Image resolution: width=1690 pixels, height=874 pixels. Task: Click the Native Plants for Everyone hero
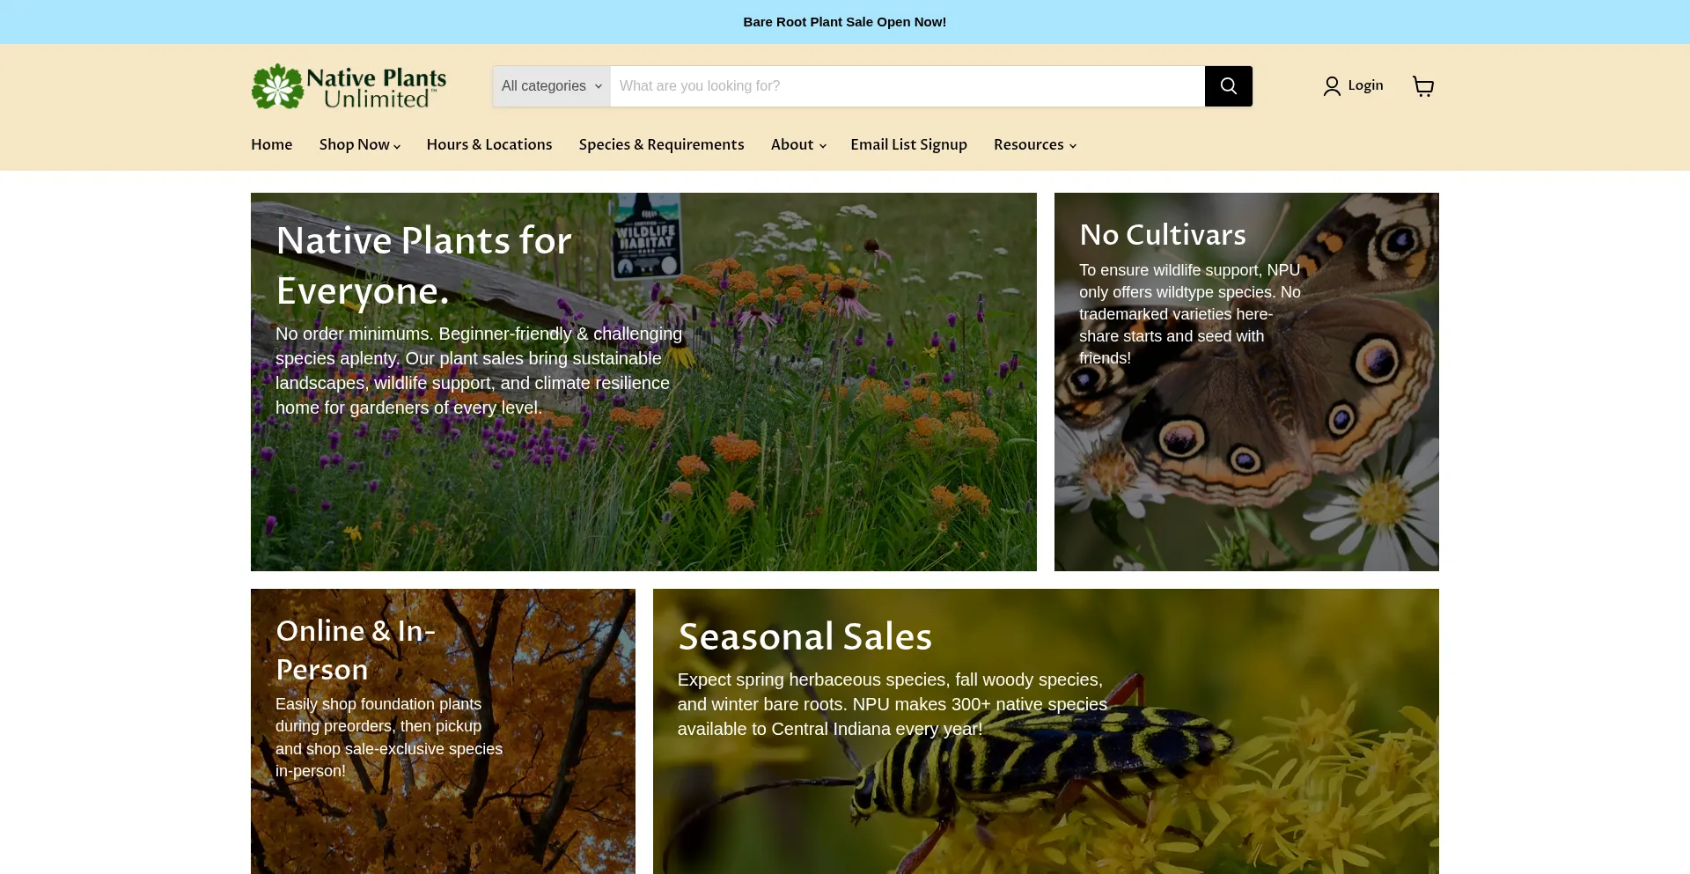[x=643, y=382]
